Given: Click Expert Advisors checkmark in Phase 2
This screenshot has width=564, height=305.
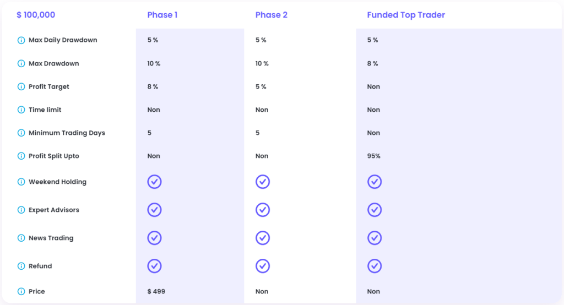Looking at the screenshot, I should pyautogui.click(x=263, y=210).
